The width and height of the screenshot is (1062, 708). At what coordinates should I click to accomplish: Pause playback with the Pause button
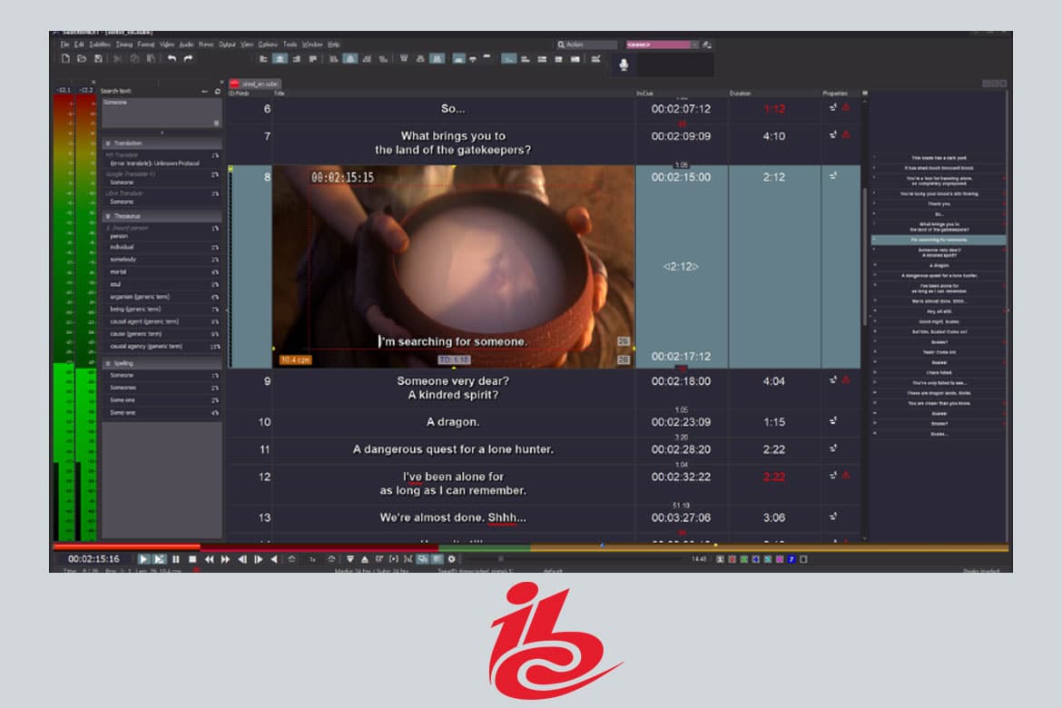[176, 560]
